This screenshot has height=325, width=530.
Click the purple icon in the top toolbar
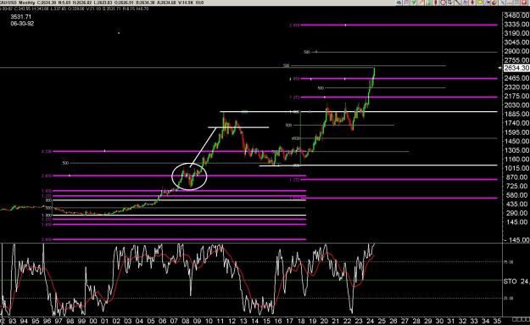coord(406,3)
